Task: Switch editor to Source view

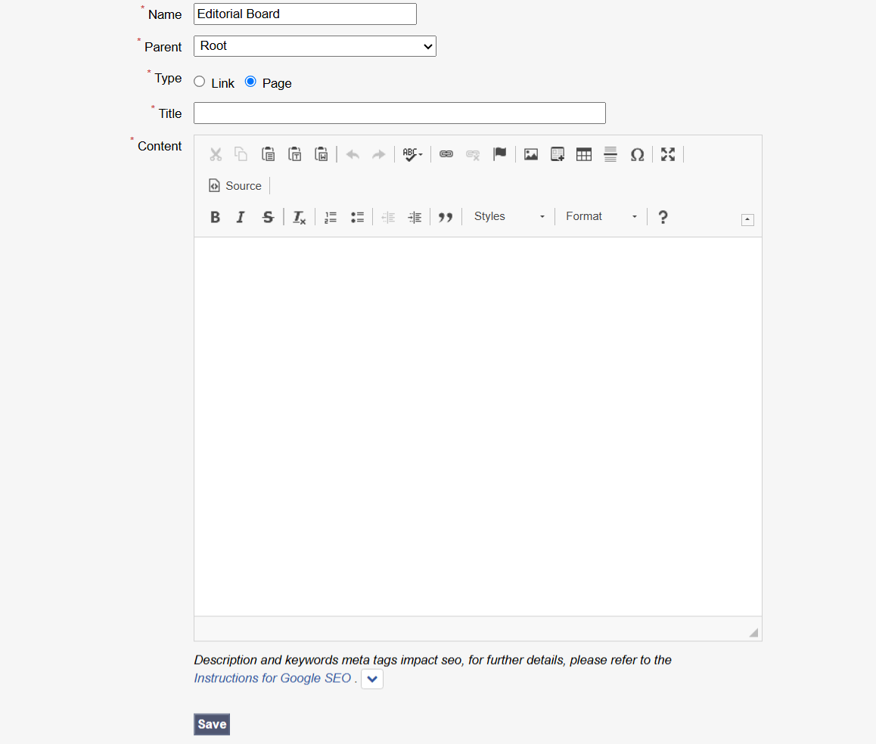Action: 235,186
